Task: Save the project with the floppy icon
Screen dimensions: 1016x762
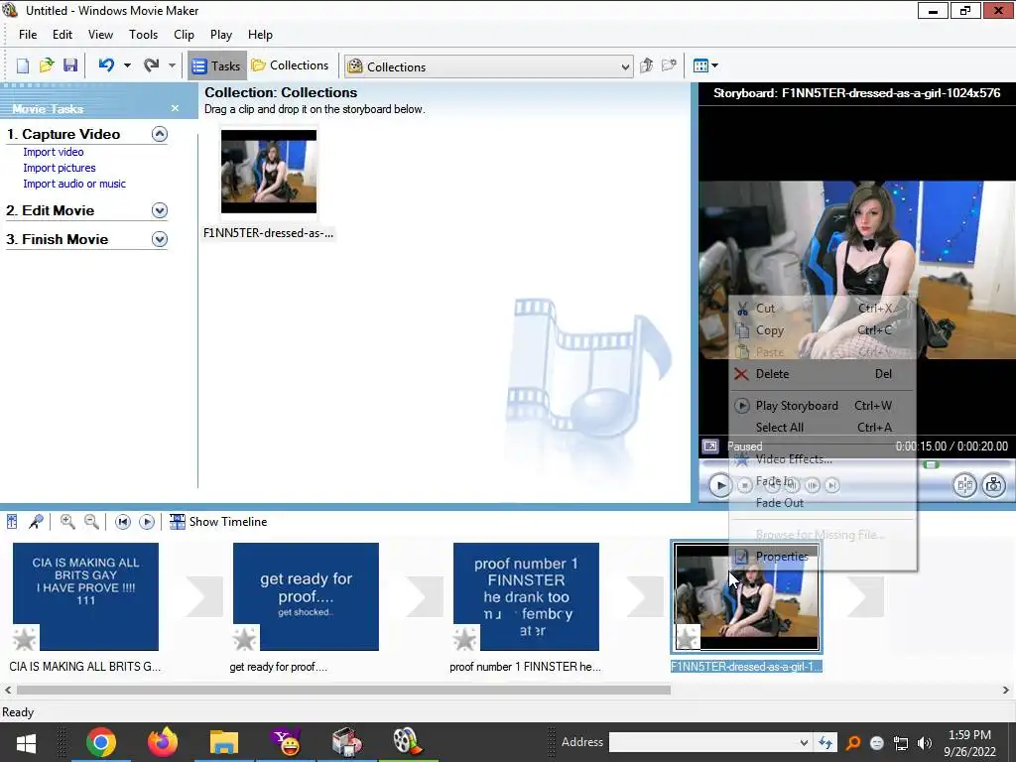Action: (x=70, y=65)
